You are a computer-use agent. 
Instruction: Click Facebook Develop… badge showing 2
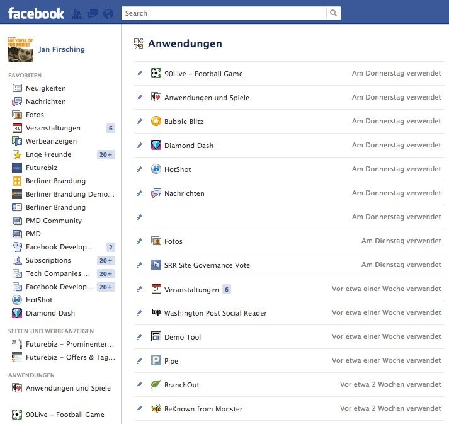111,247
